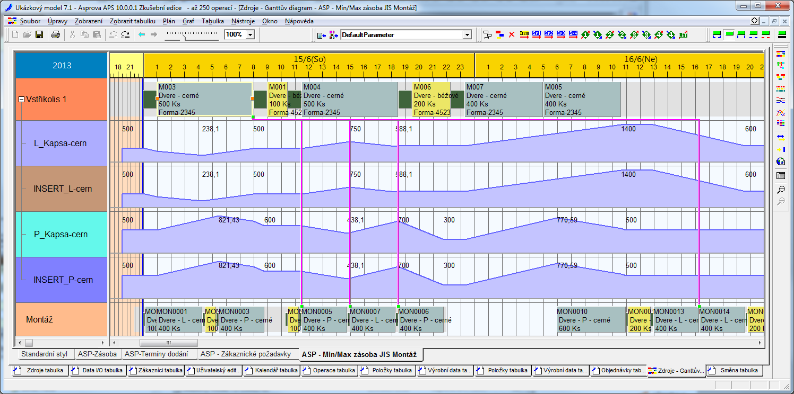Open the DefaultParameter dropdown arrow
Image resolution: width=794 pixels, height=394 pixels.
pyautogui.click(x=467, y=34)
